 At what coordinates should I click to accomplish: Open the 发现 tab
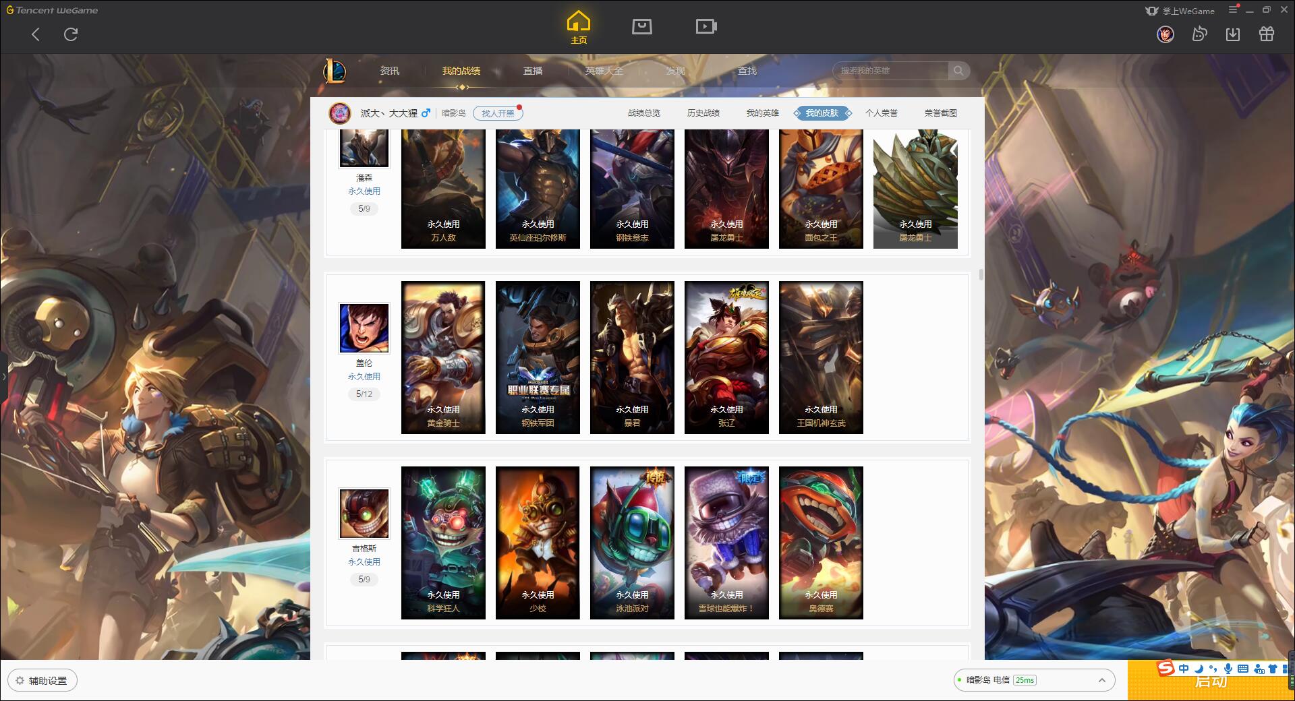676,71
